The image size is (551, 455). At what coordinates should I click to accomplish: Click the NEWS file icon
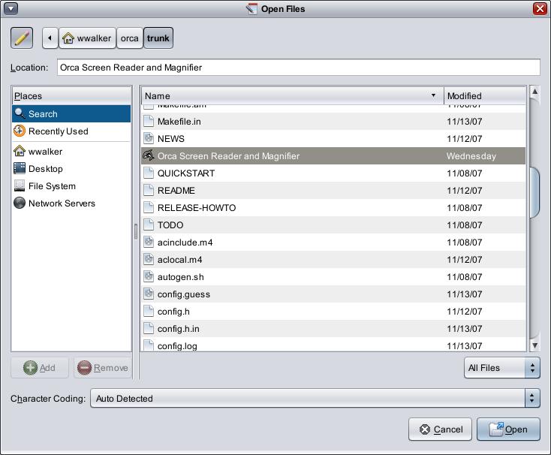[149, 139]
